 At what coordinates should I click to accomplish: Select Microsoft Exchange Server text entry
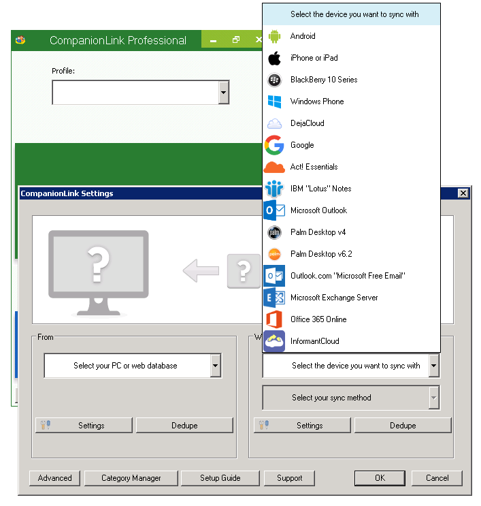tap(334, 298)
